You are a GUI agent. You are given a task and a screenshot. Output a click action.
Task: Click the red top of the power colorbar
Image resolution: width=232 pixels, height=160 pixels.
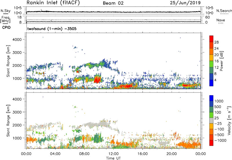point(211,39)
